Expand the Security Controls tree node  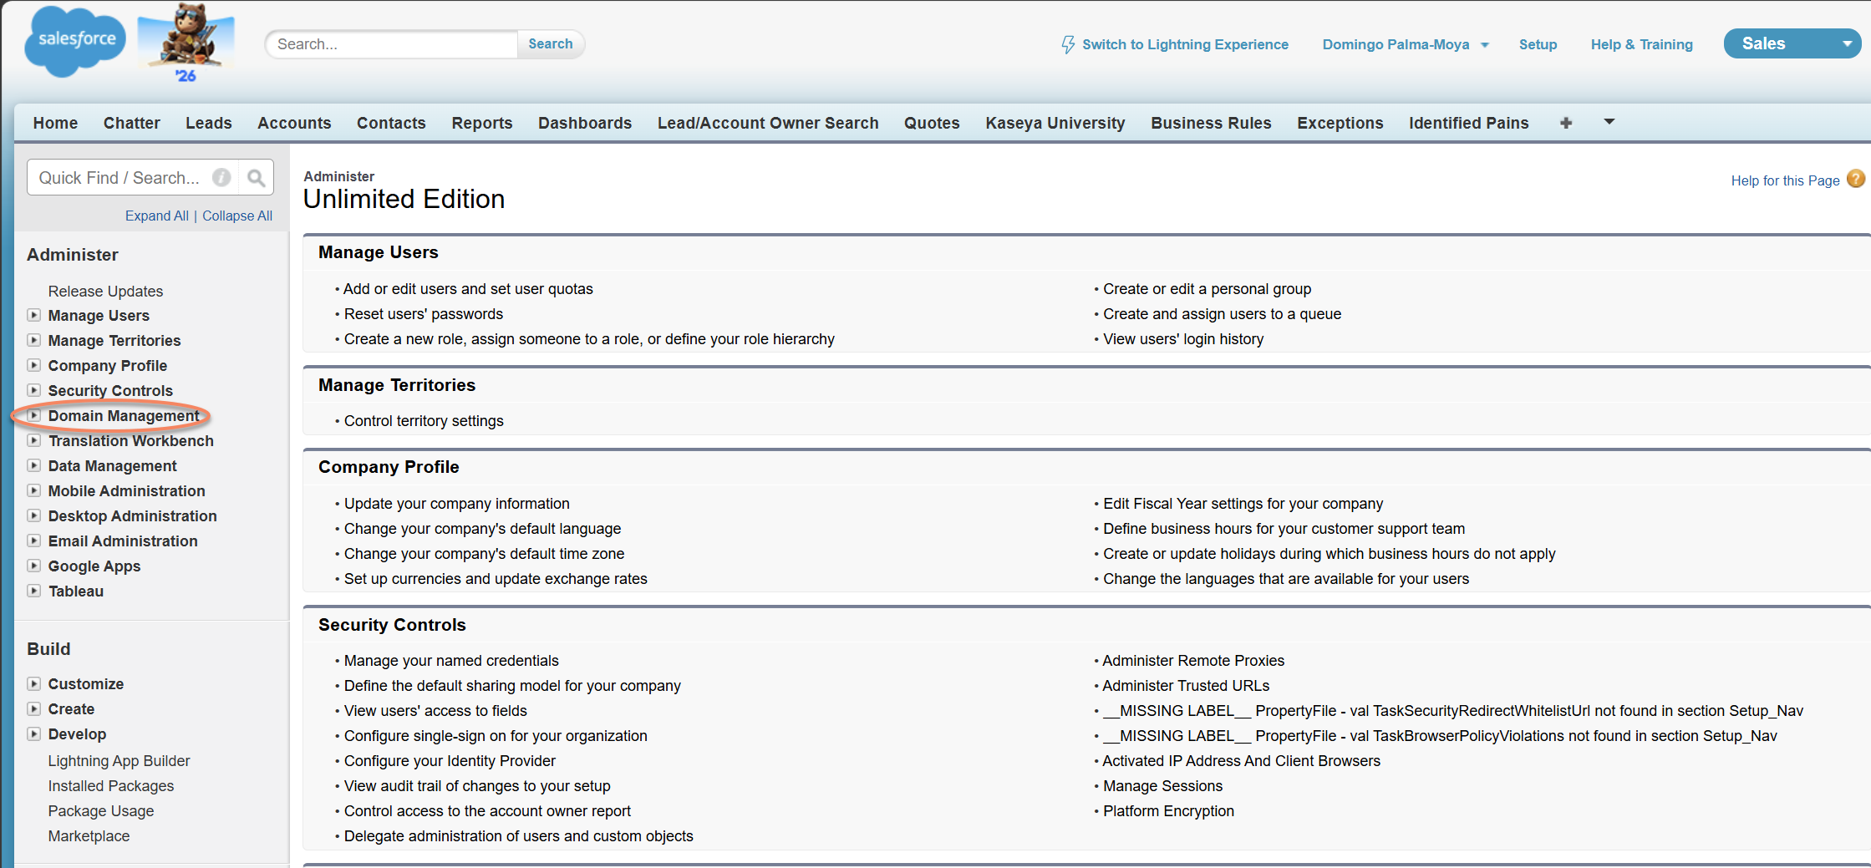[34, 390]
